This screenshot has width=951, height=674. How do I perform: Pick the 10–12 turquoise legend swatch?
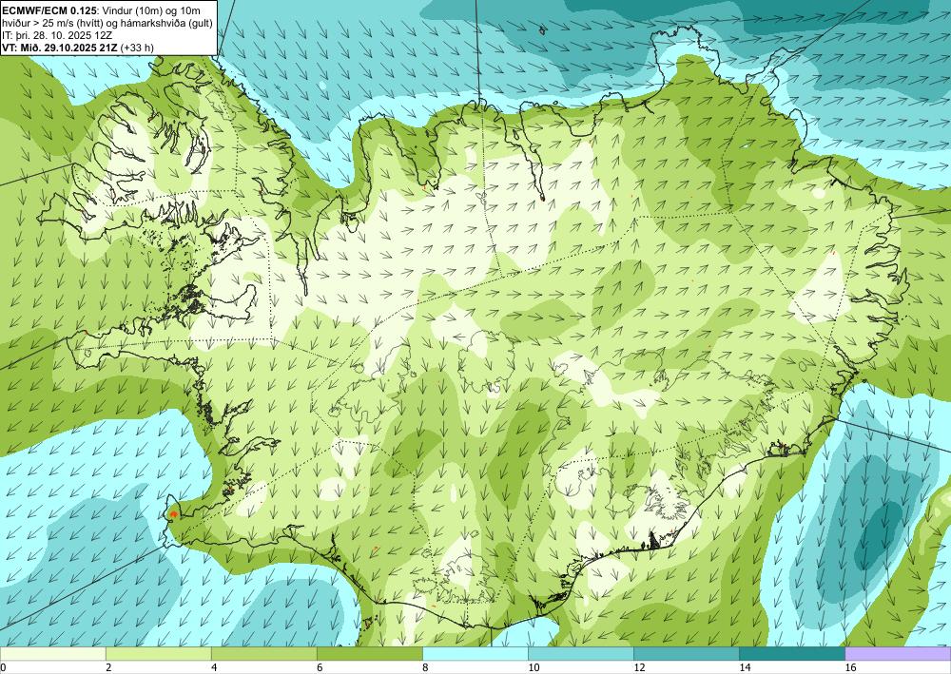click(x=580, y=654)
